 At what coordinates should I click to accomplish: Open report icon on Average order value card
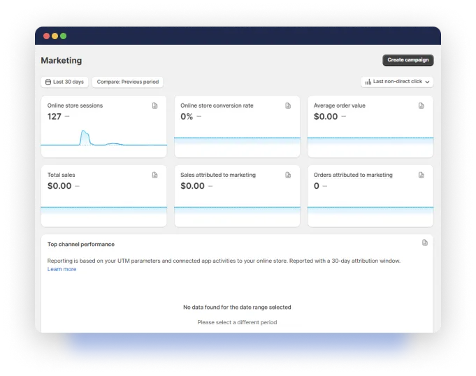click(421, 106)
